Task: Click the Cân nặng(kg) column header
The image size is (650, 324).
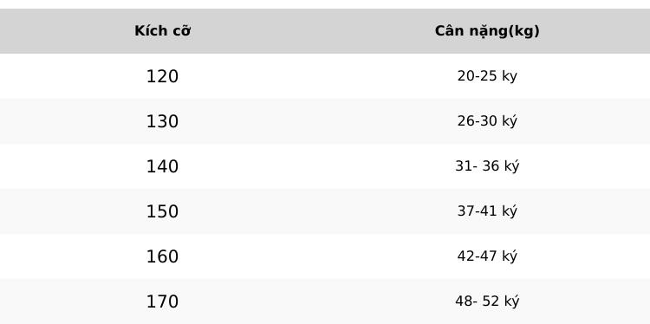Action: pyautogui.click(x=487, y=31)
